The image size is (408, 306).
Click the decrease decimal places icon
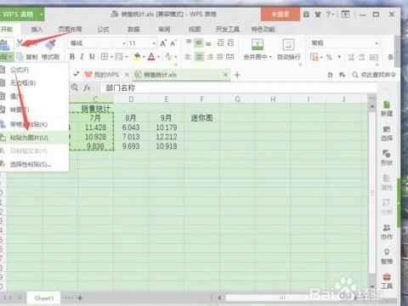[x=362, y=57]
